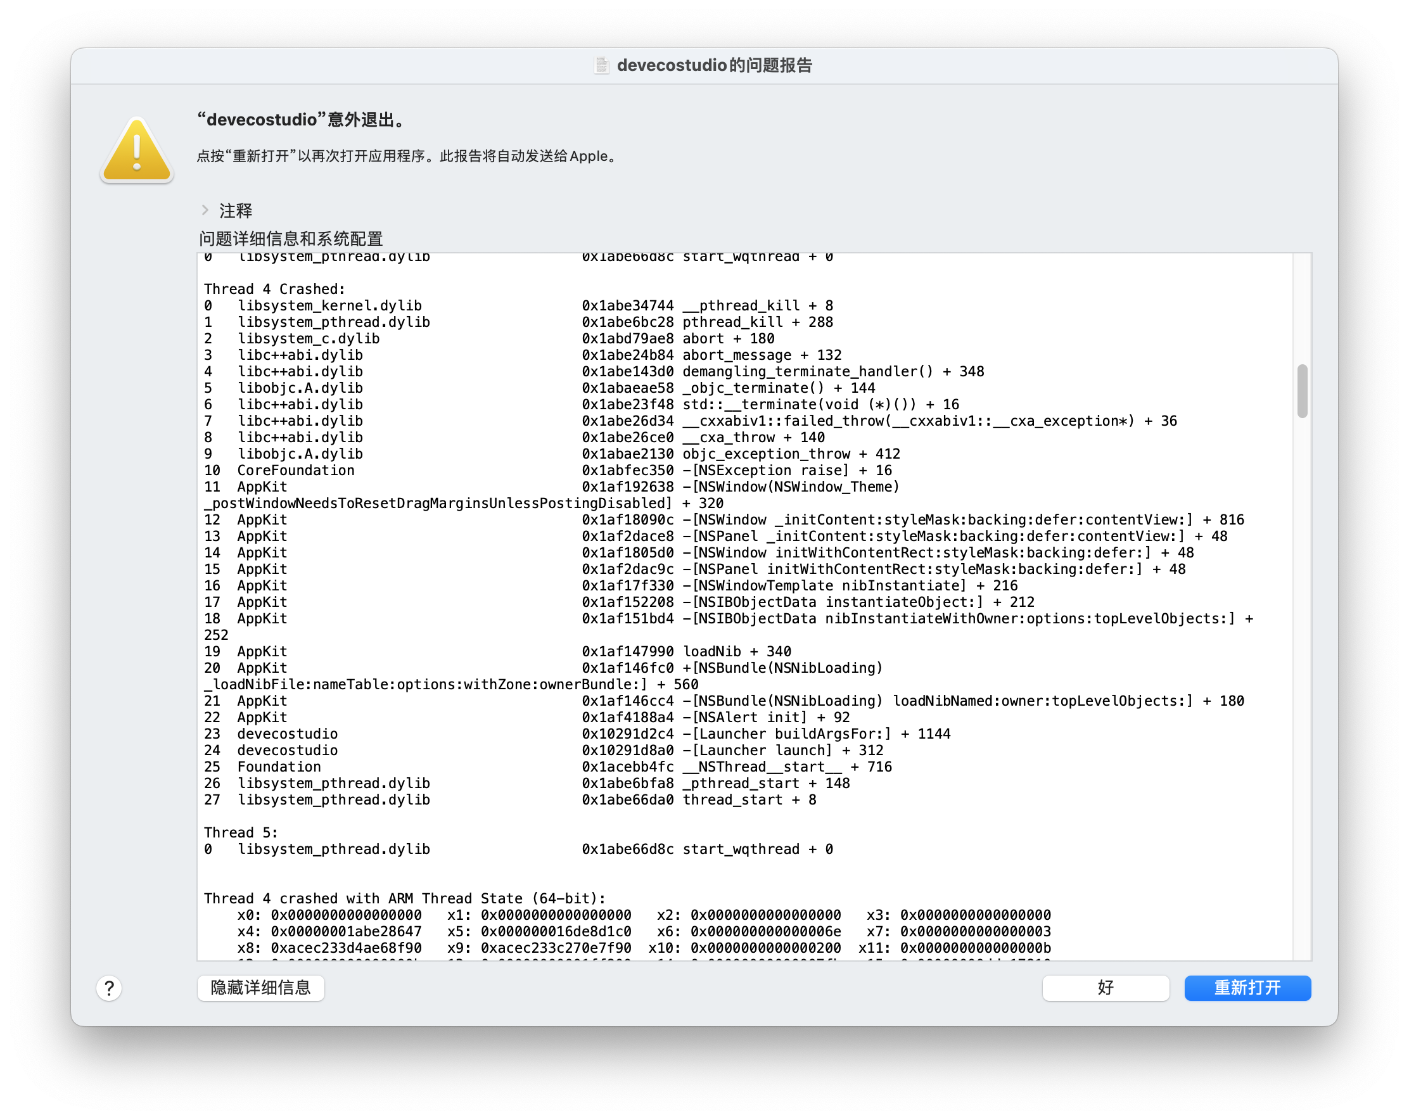This screenshot has height=1120, width=1409.
Task: Click the 'Thread 4 Crashed:' line
Action: [x=274, y=289]
